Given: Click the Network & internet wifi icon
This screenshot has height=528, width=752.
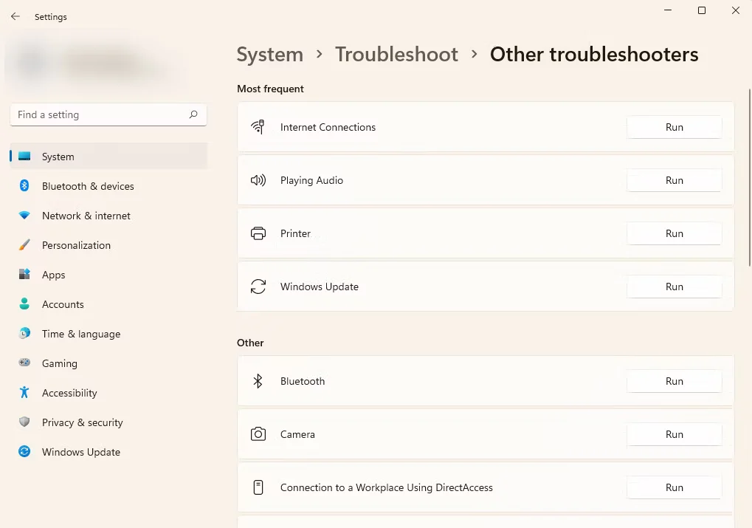Looking at the screenshot, I should point(24,216).
